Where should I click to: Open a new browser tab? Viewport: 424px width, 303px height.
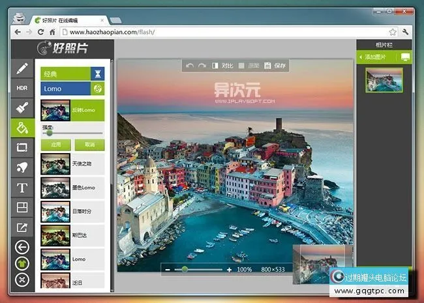click(115, 20)
